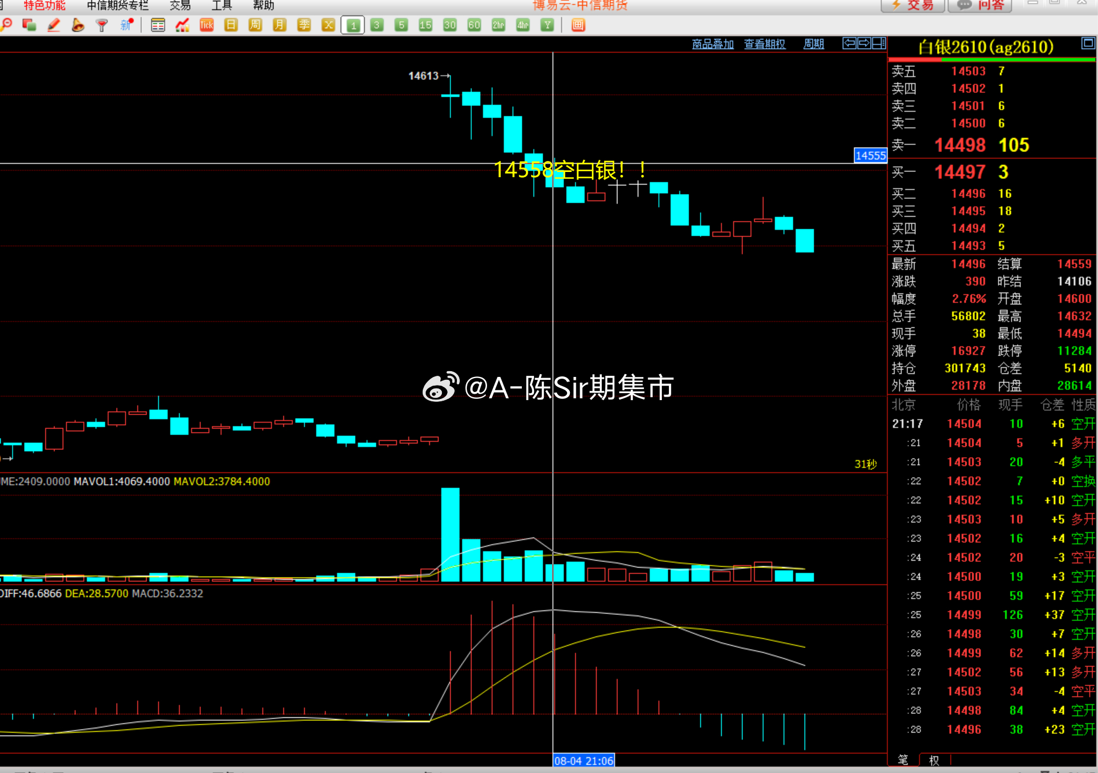Screen dimensions: 1098x773
Task: Click the 查看期权 link
Action: tap(764, 44)
